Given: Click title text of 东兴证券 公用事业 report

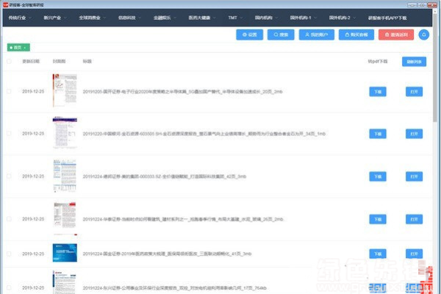Looking at the screenshot, I should point(174,288).
